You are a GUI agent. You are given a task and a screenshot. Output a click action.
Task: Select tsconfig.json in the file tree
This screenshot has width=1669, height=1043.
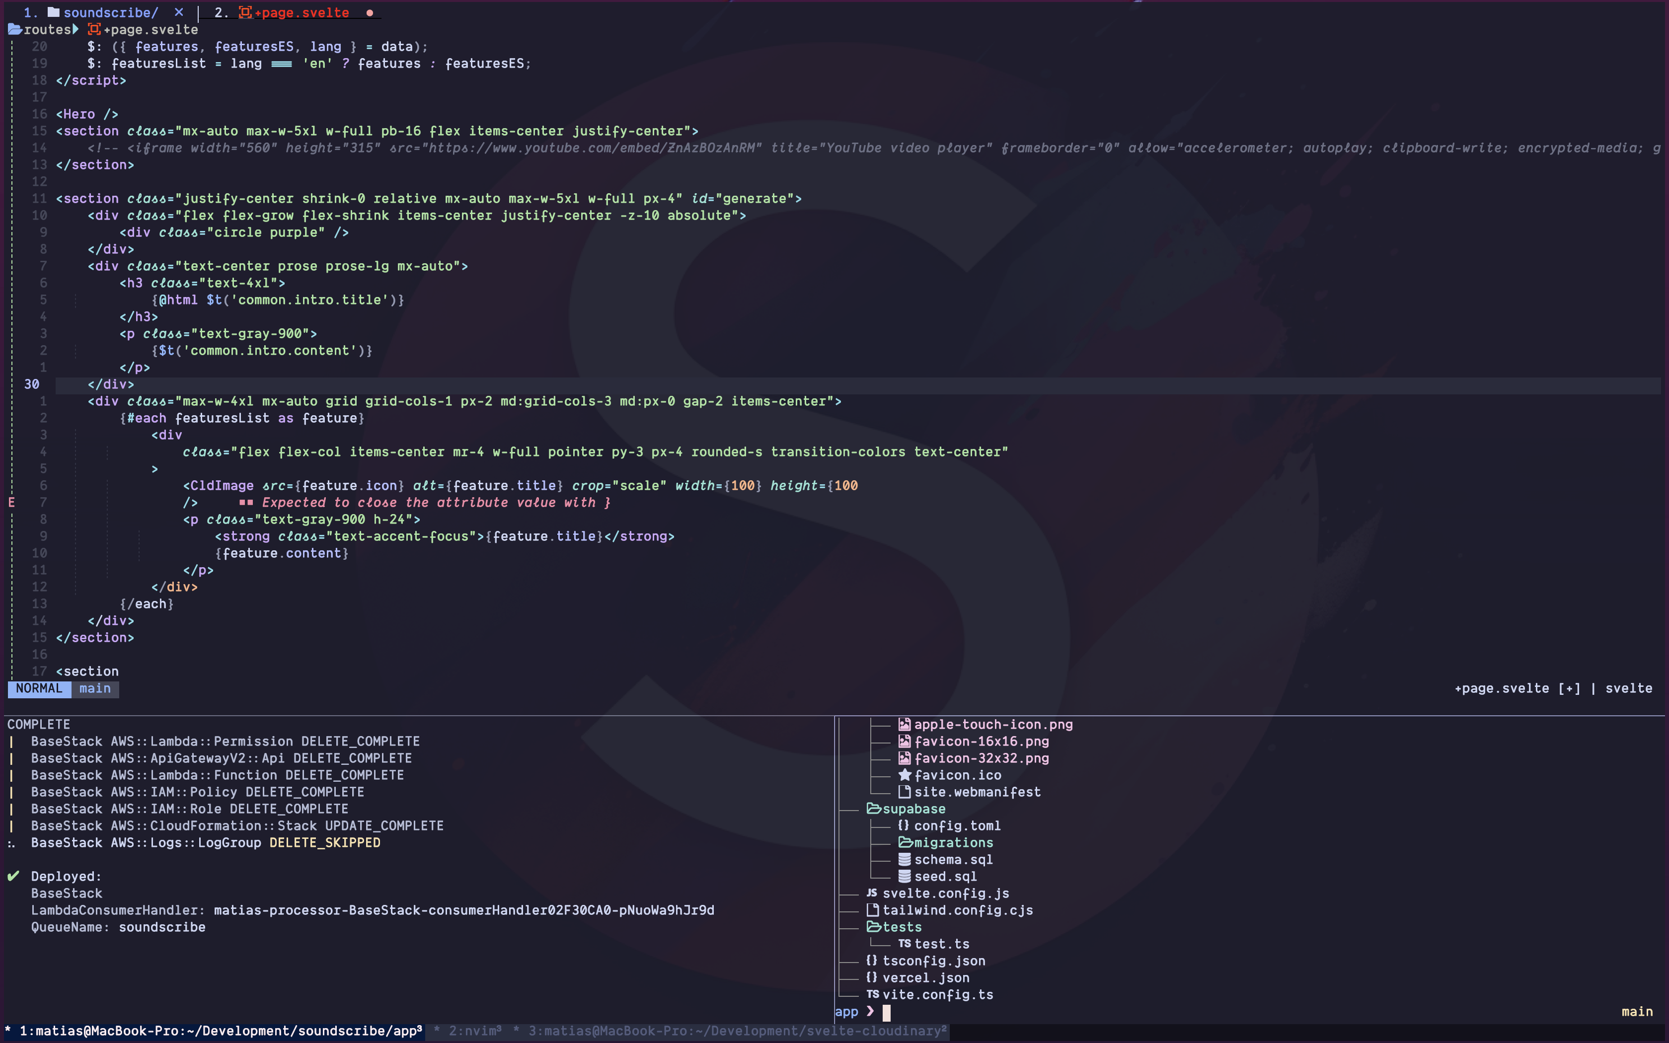point(934,961)
